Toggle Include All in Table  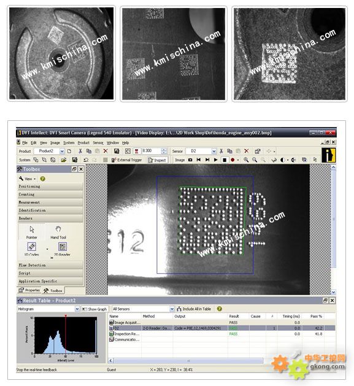click(x=194, y=309)
